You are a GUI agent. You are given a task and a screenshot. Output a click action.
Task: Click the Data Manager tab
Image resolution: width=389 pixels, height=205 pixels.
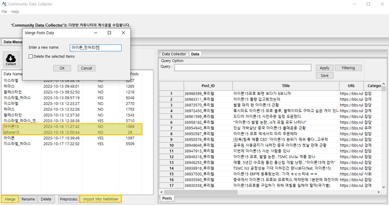pyautogui.click(x=12, y=42)
